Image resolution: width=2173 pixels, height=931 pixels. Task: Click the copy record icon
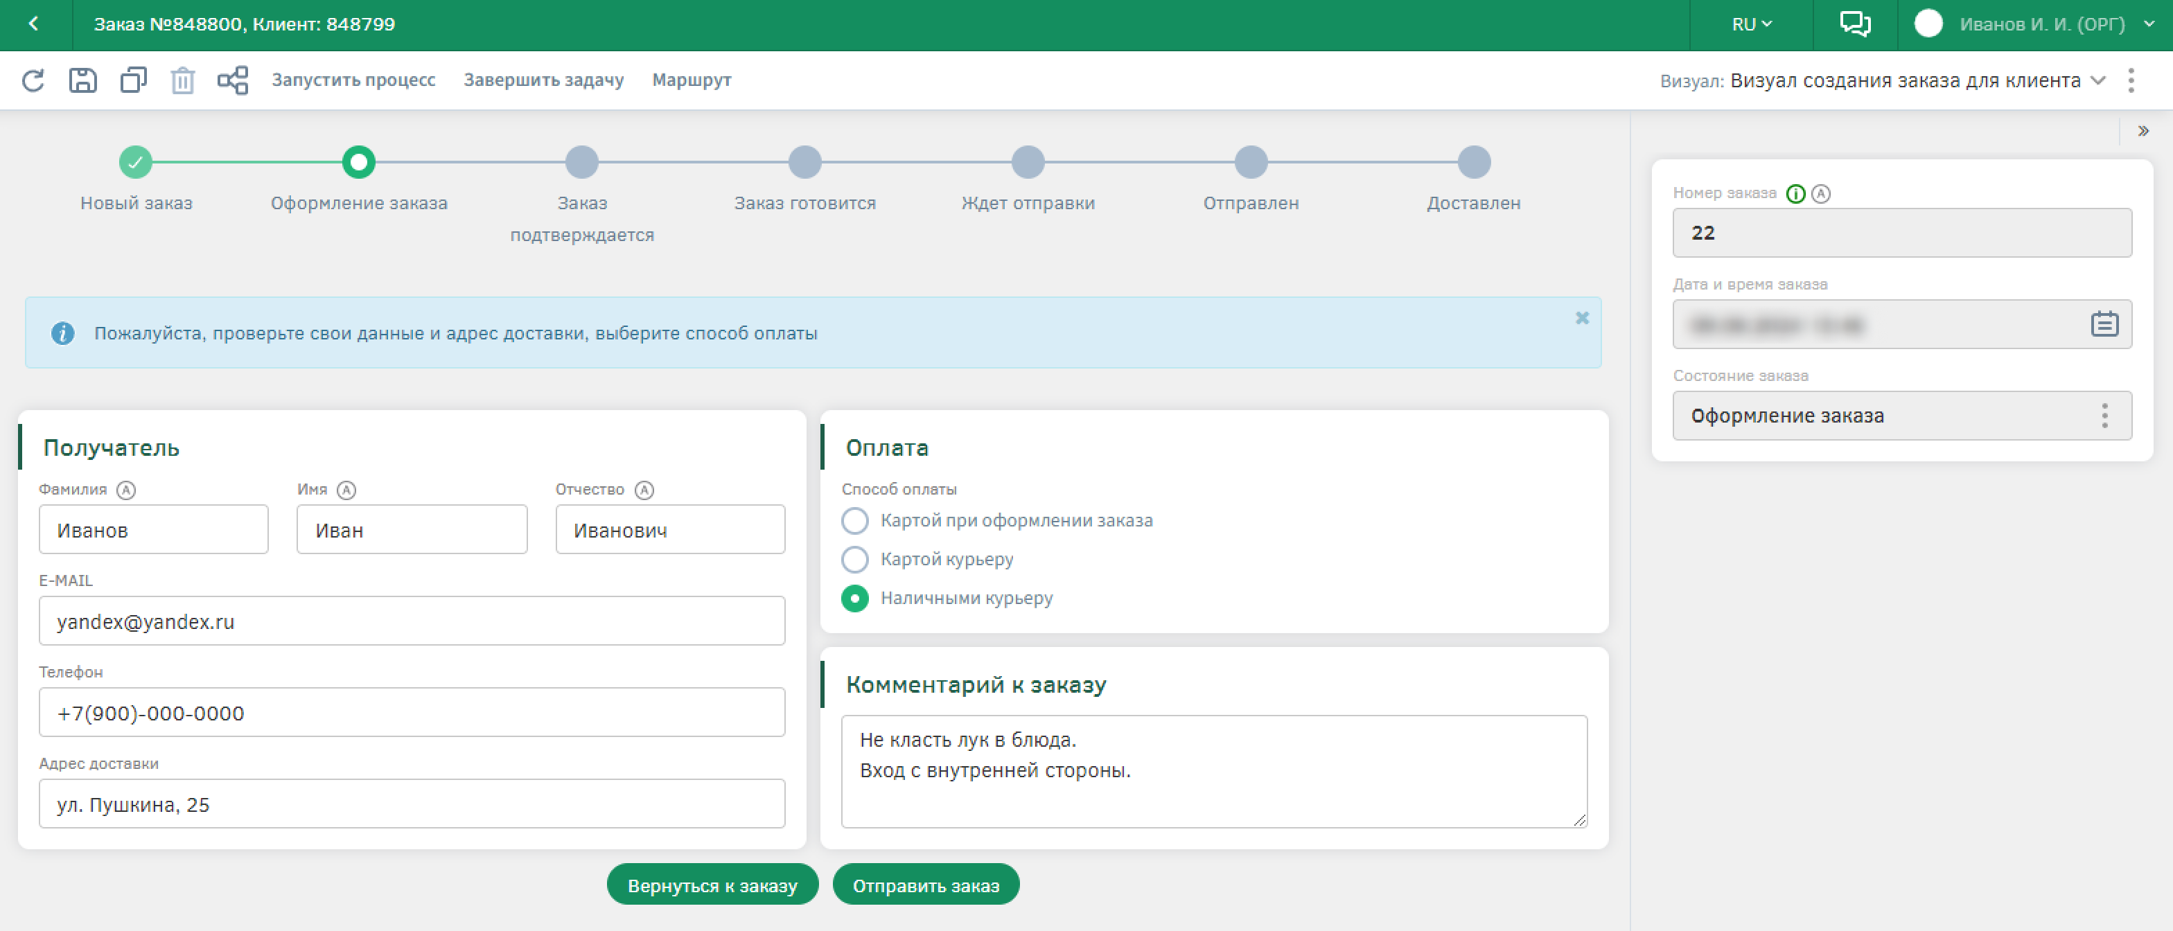click(133, 80)
